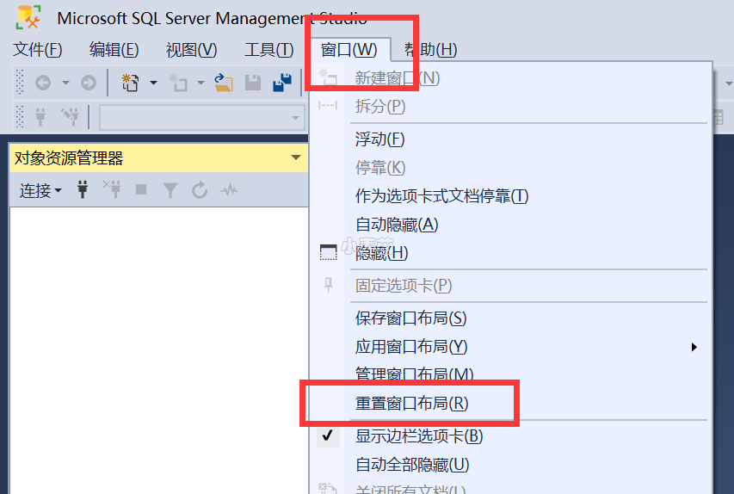The image size is (734, 494).
Task: Expand the 应用窗口布局 submenu arrow
Action: click(x=694, y=347)
